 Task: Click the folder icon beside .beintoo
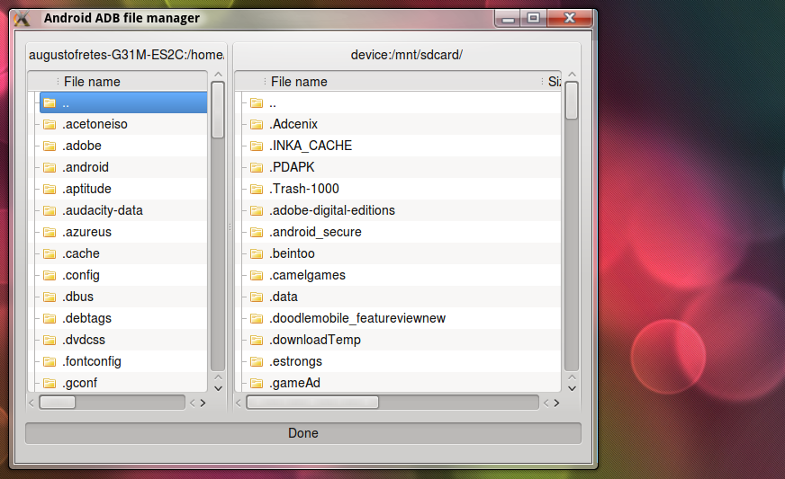(x=257, y=254)
